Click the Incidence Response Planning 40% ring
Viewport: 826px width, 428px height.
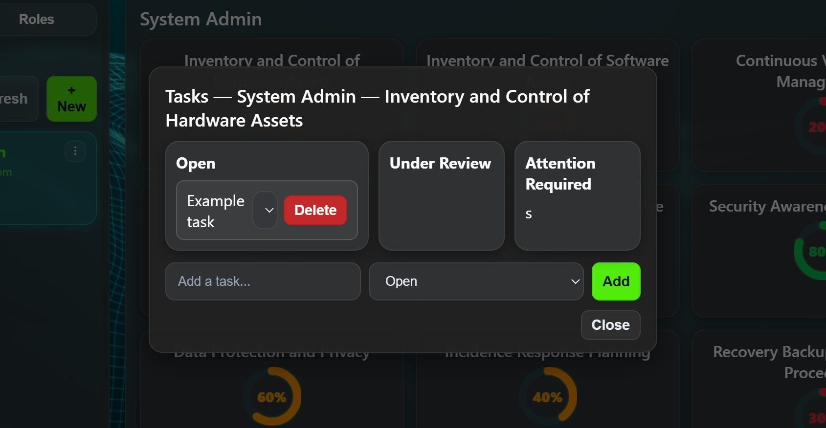point(548,397)
